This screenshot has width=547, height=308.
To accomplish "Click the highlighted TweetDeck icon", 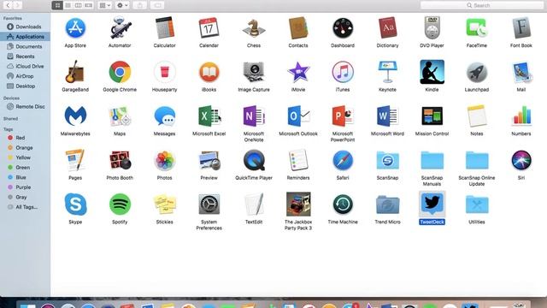I will point(432,204).
